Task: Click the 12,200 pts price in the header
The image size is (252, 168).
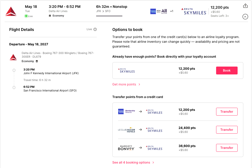Action: click(220, 7)
